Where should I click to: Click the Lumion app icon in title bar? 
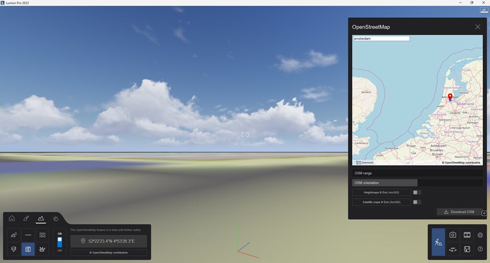pos(3,3)
